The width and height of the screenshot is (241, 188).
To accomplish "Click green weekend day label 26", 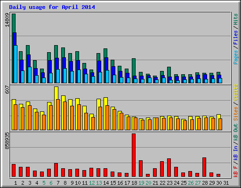I will [191, 183].
